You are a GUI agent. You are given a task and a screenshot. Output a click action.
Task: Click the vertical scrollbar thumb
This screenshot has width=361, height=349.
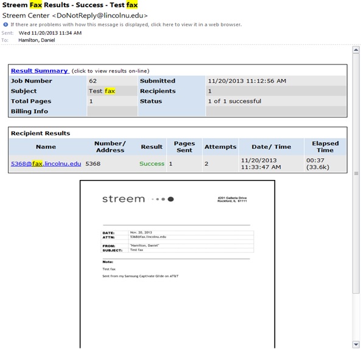coord(356,173)
